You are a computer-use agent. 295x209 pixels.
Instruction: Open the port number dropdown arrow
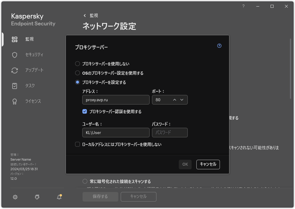(x=182, y=100)
